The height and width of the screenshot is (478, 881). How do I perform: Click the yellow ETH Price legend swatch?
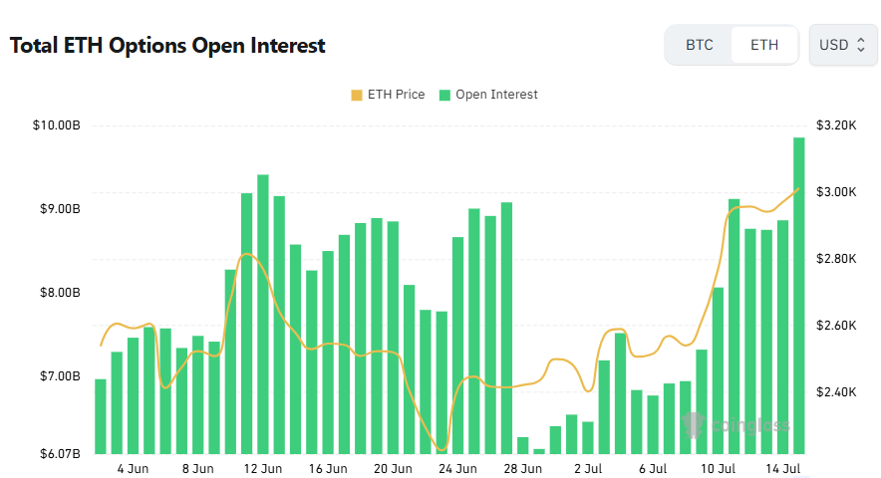(356, 95)
